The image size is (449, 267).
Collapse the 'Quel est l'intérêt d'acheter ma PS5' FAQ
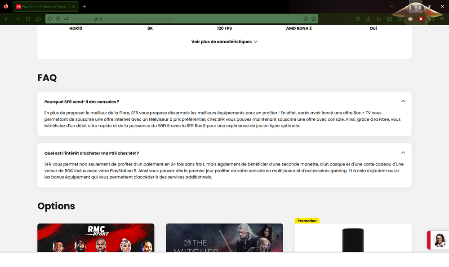(x=403, y=153)
